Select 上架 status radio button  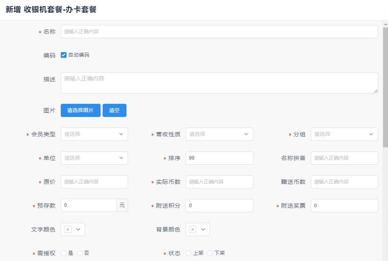tap(188, 253)
